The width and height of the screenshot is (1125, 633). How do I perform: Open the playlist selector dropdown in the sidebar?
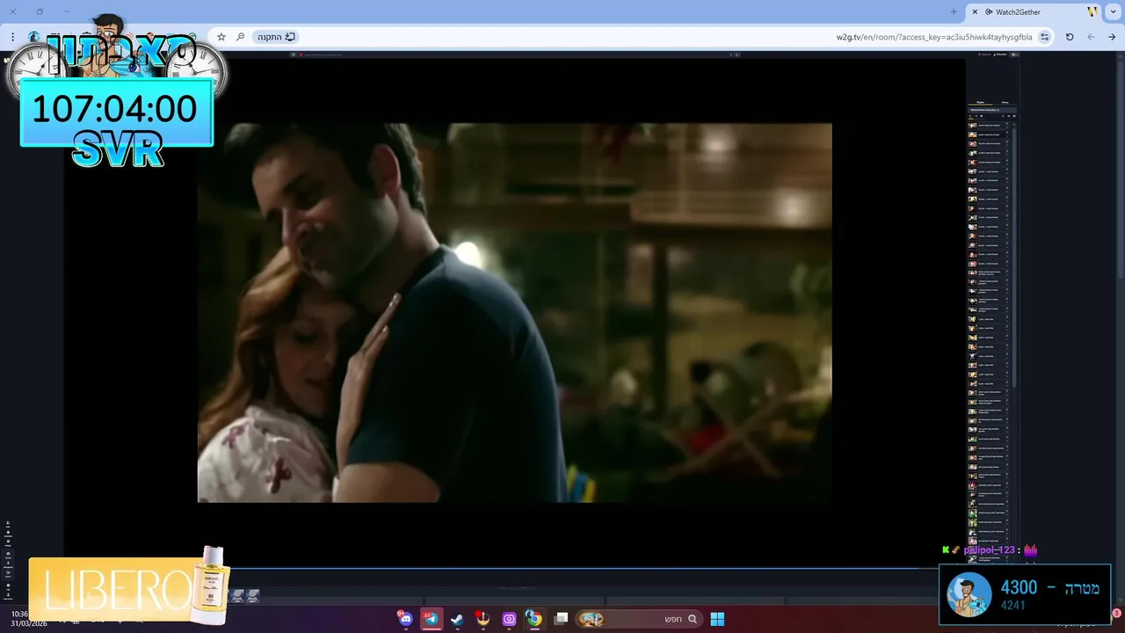point(991,110)
